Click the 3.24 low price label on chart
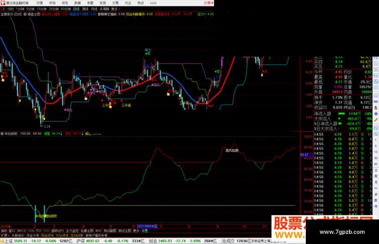379x244 pixels. click(x=47, y=126)
